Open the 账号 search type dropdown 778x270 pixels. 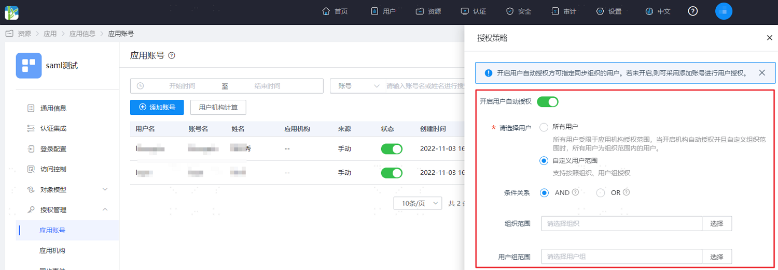(x=358, y=86)
